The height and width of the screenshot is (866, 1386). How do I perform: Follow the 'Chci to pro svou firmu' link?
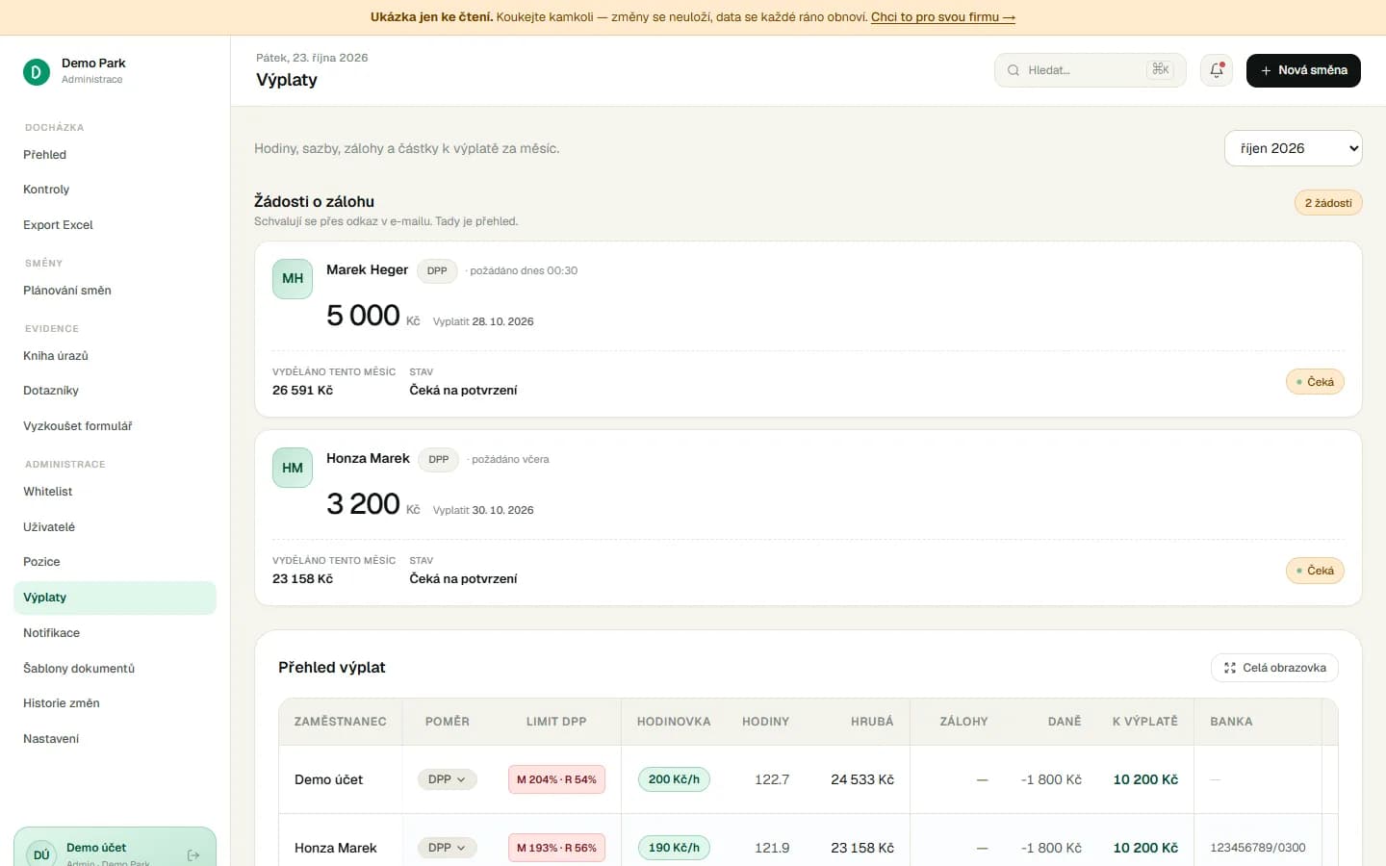pyautogui.click(x=943, y=17)
